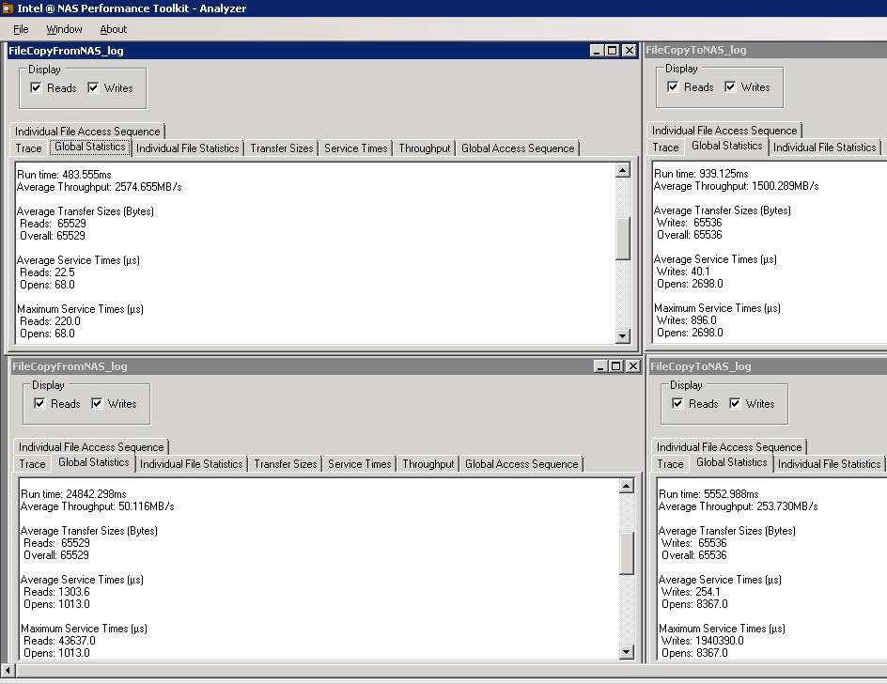Open the File menu
The height and width of the screenshot is (684, 887).
click(x=21, y=29)
